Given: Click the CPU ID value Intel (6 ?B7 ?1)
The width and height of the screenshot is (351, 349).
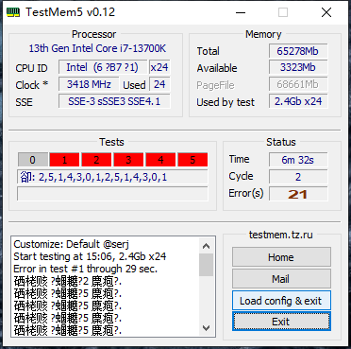Looking at the screenshot, I should coord(103,67).
